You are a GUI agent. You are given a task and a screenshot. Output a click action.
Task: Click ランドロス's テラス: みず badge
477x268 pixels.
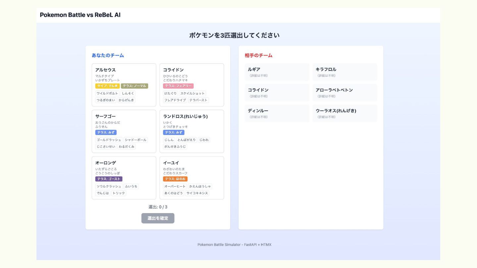(174, 132)
